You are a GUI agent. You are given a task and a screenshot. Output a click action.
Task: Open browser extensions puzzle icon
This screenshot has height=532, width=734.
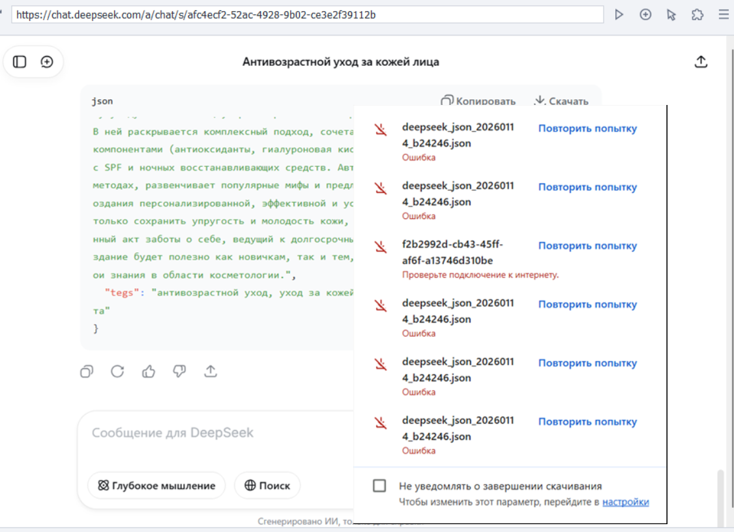[697, 14]
